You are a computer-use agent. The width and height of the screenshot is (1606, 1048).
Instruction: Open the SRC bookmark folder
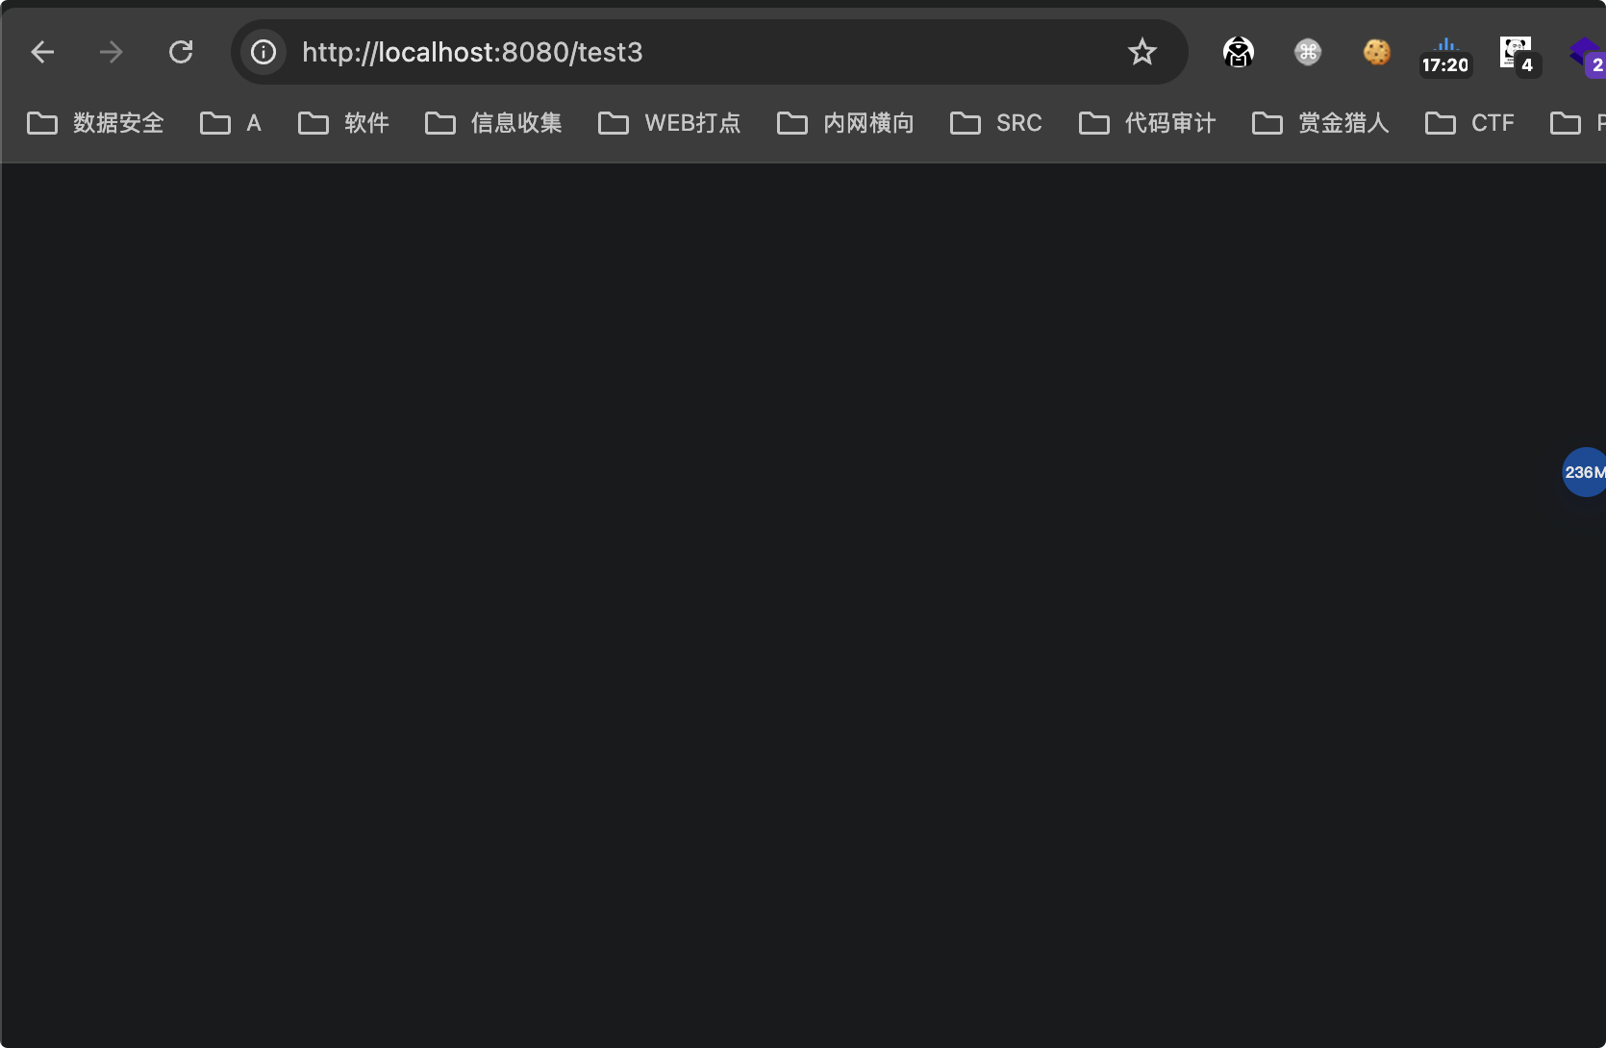pyautogui.click(x=996, y=123)
